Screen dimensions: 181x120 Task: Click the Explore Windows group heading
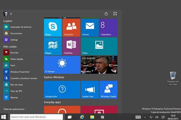coord(54,77)
